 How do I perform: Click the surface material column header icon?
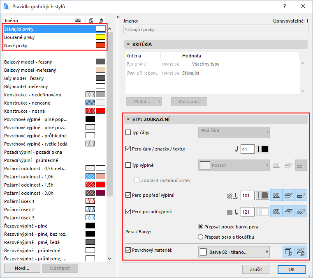pyautogui.click(x=101, y=21)
